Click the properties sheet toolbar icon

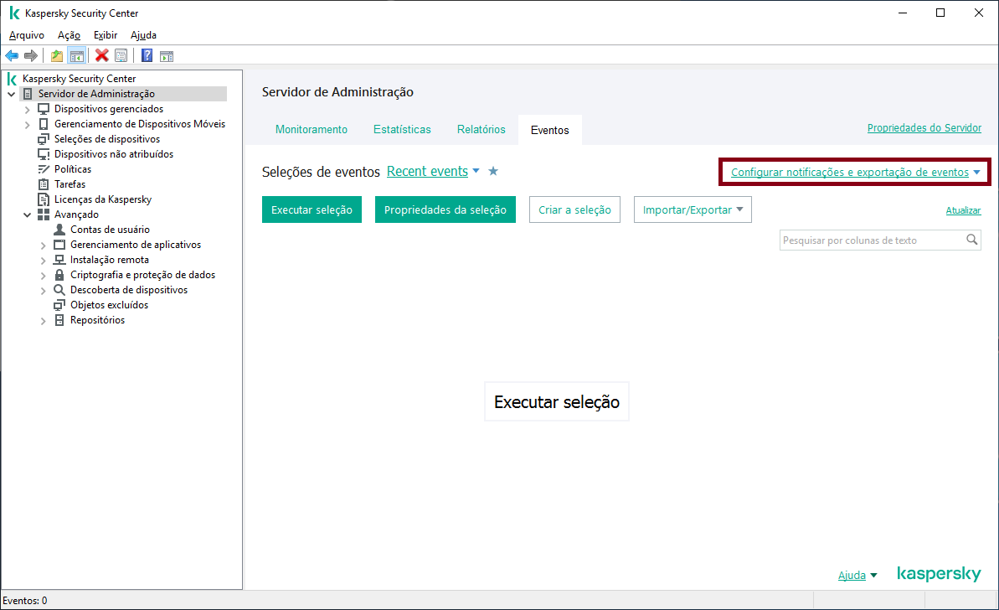pyautogui.click(x=121, y=56)
